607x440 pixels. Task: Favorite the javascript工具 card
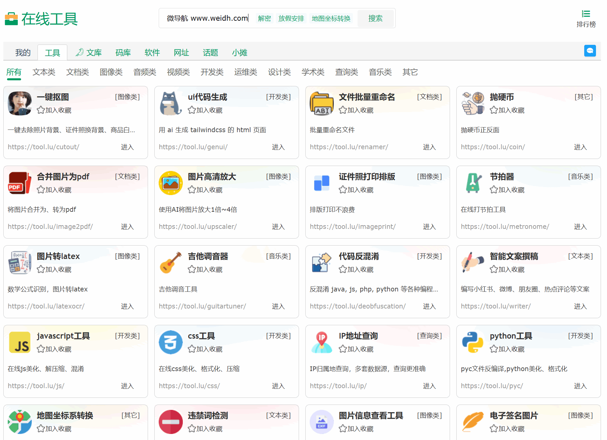pyautogui.click(x=54, y=349)
